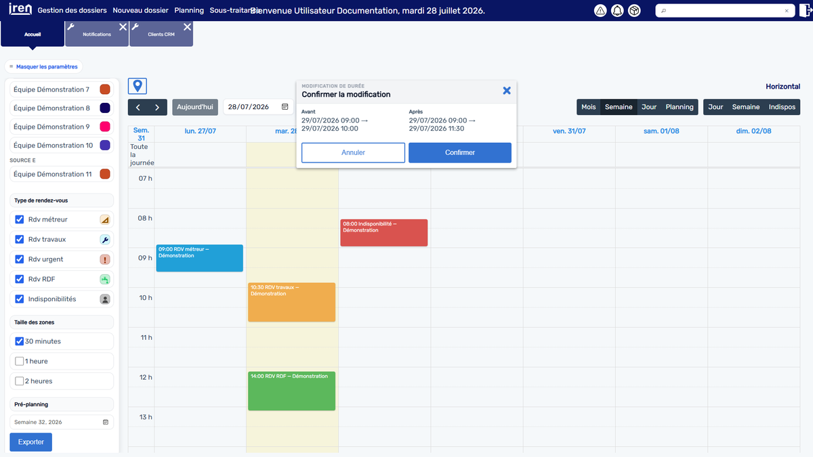Image resolution: width=813 pixels, height=457 pixels.
Task: Click the package box icon in header
Action: [634, 11]
